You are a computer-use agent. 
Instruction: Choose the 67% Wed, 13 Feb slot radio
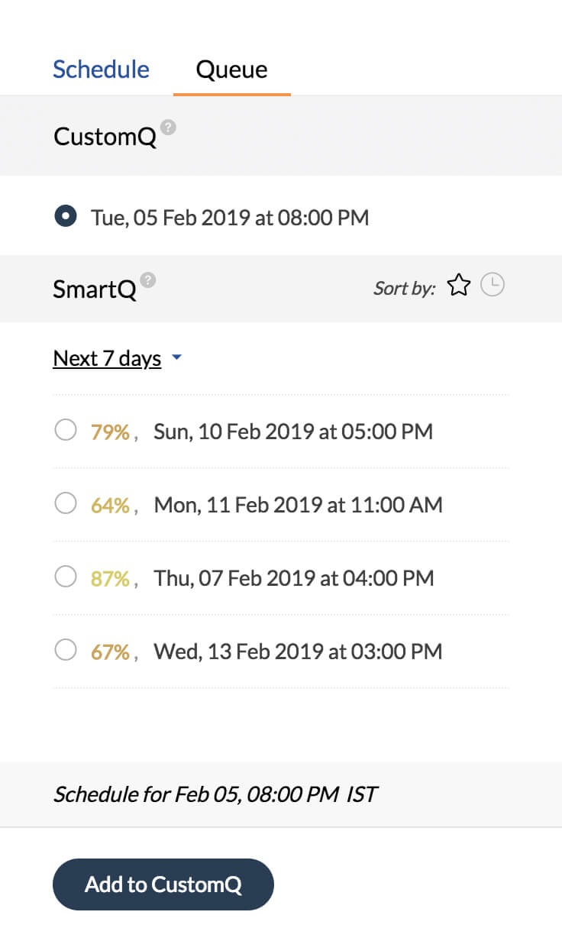tap(66, 651)
